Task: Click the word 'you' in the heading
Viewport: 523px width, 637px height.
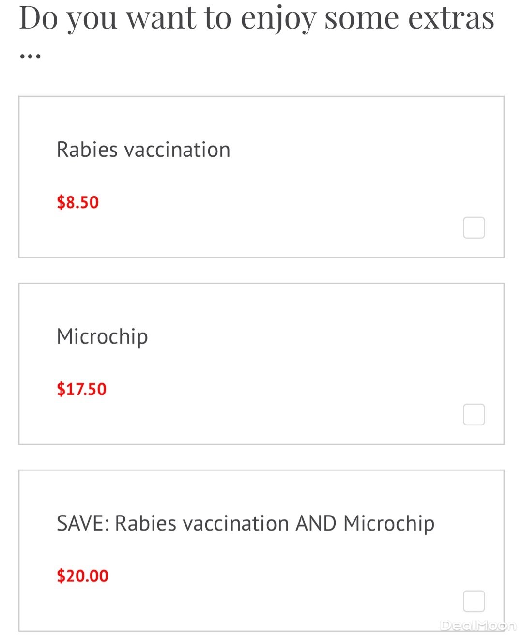Action: click(92, 18)
